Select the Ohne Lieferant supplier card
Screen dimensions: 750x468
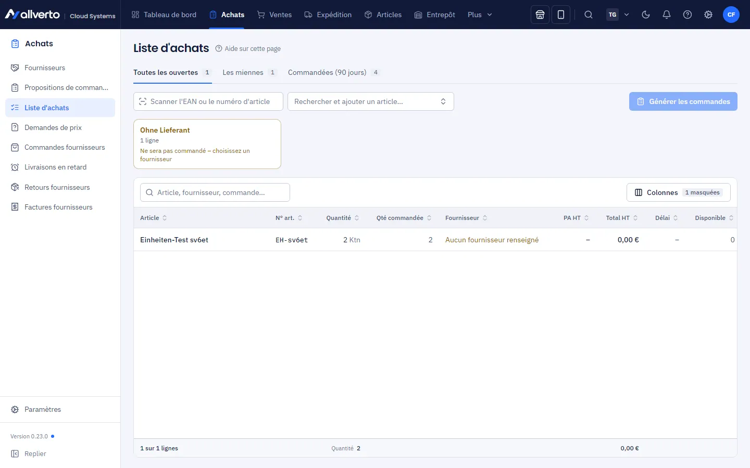207,144
